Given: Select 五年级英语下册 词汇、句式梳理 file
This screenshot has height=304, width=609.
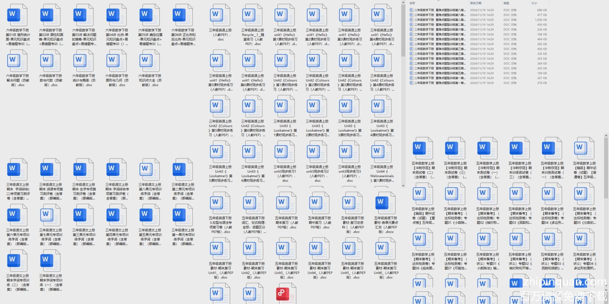Looking at the screenshot, I should click(x=254, y=213).
